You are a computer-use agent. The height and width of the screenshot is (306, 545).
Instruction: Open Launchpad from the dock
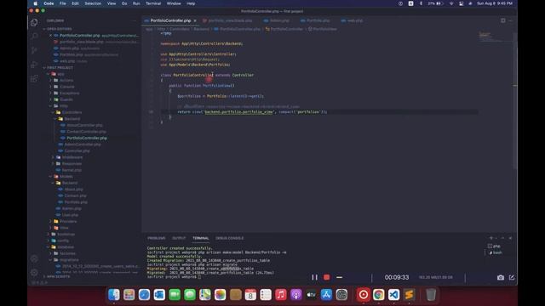129,295
